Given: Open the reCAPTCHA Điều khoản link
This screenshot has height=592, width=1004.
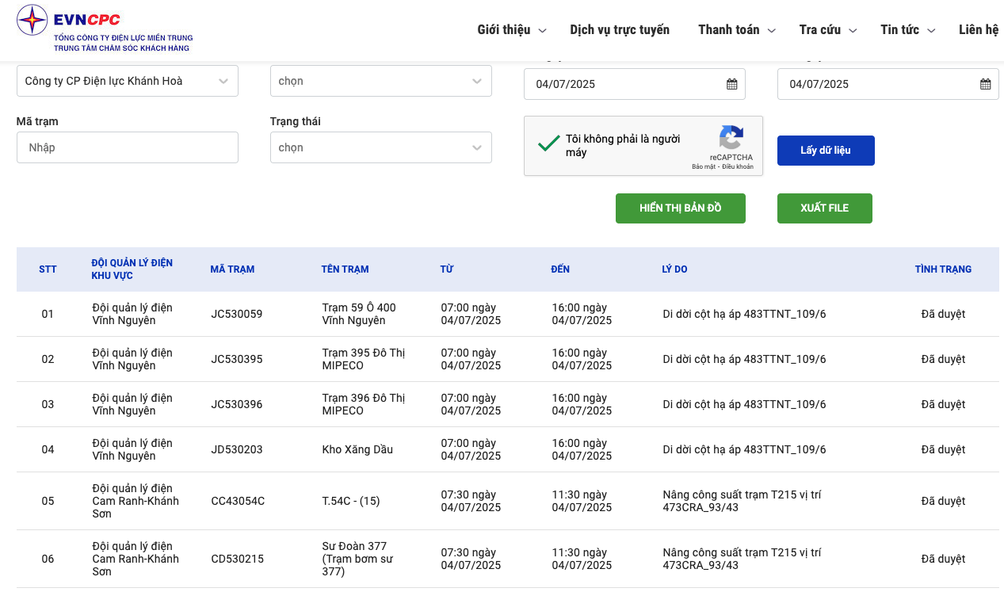Looking at the screenshot, I should [x=738, y=167].
